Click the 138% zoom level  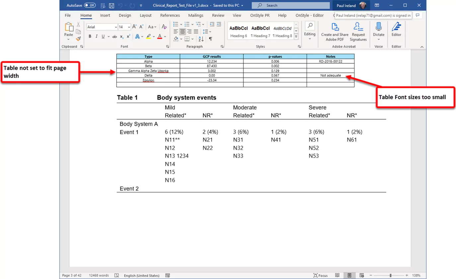click(417, 275)
